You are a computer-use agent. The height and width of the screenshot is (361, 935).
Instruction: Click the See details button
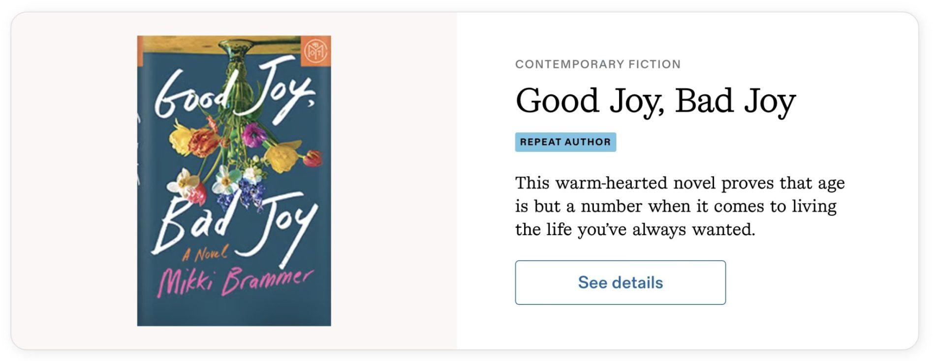pyautogui.click(x=620, y=282)
